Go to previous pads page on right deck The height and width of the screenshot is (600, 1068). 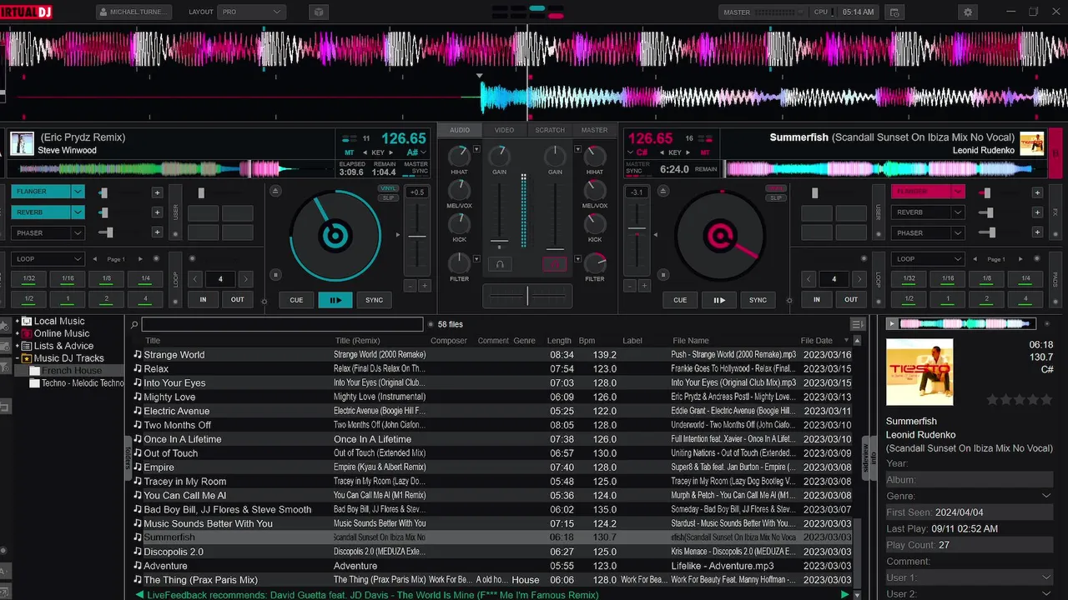tap(975, 259)
